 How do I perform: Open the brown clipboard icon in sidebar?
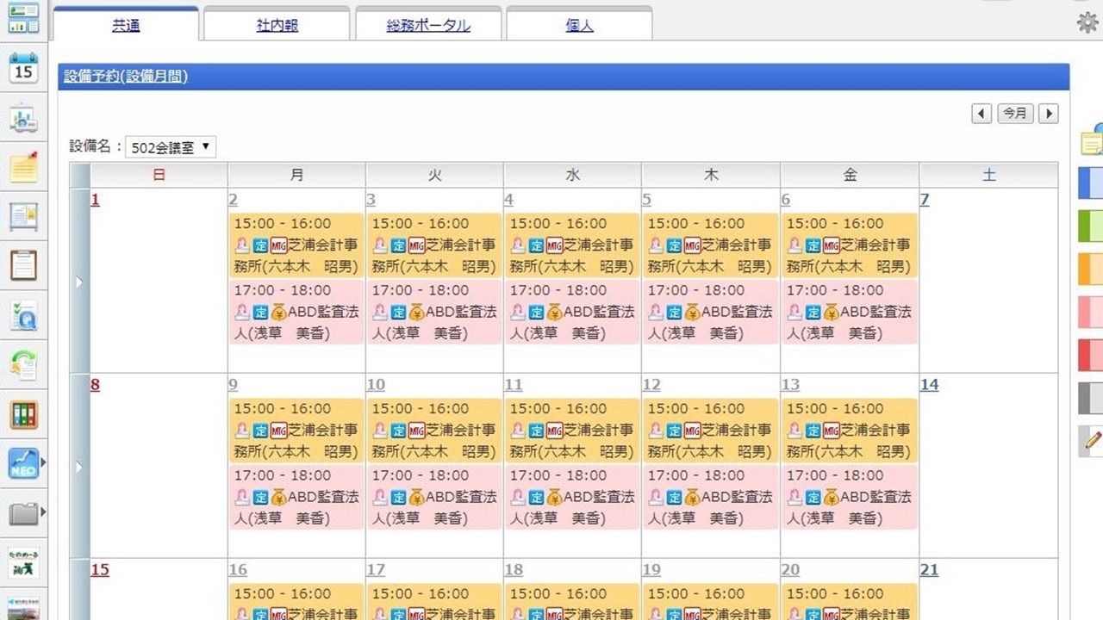click(x=23, y=265)
